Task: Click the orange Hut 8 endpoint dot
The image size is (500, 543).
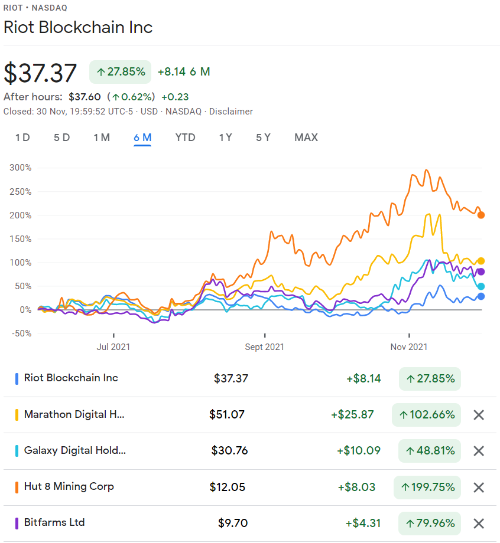Action: 481,215
